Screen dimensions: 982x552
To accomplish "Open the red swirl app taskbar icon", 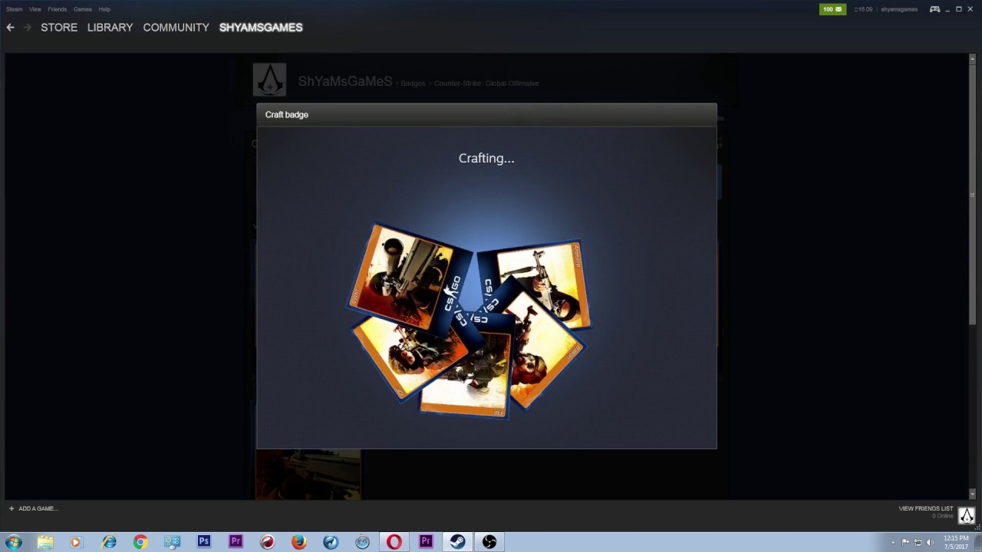I will coord(267,542).
